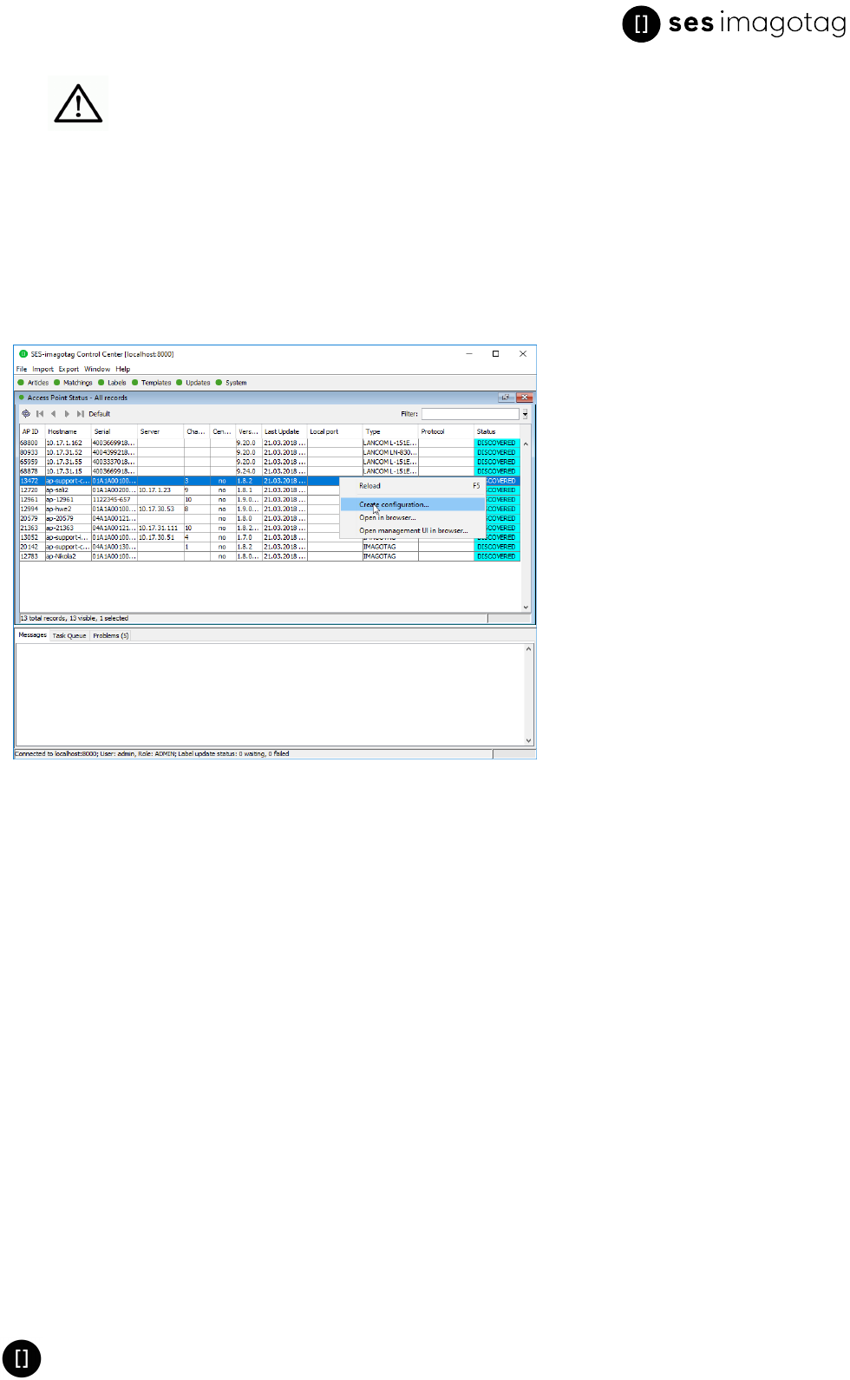This screenshot has width=850, height=1380.
Task: Restore the Access Point Status inner window
Action: (506, 398)
